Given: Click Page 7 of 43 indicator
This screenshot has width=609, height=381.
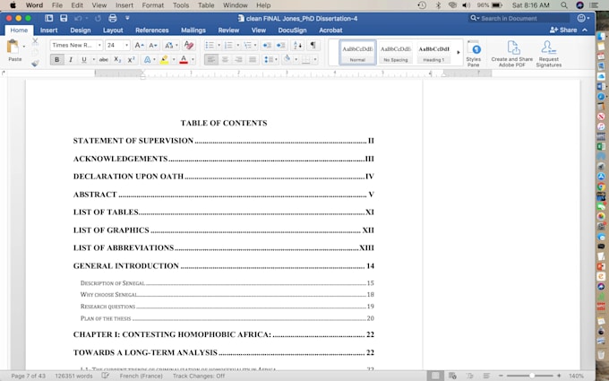Looking at the screenshot, I should (28, 376).
